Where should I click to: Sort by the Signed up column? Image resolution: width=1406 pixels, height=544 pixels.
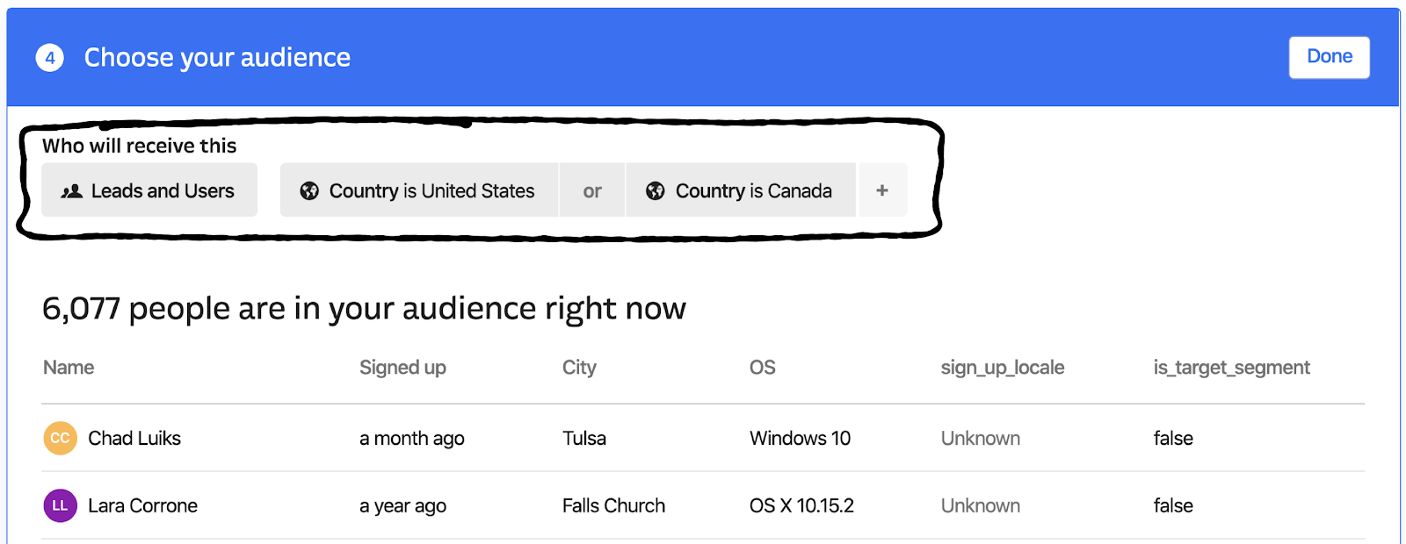tap(402, 368)
